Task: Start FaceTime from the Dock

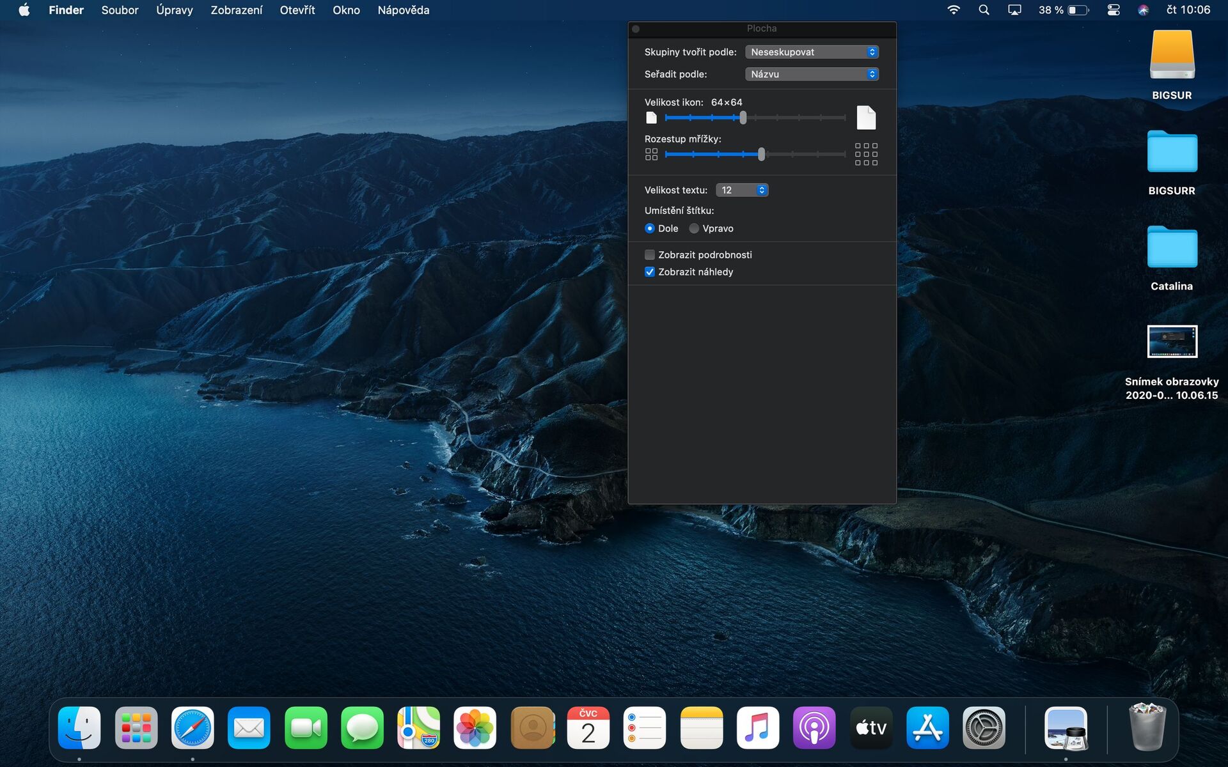Action: (305, 727)
